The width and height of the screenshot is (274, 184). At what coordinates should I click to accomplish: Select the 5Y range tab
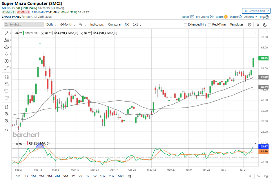click(95, 176)
